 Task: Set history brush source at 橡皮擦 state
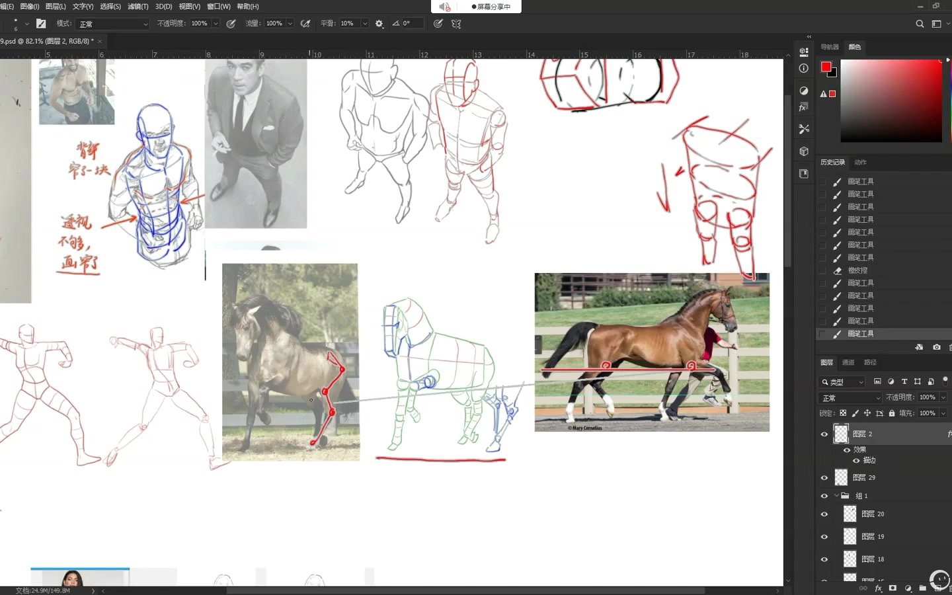[x=822, y=270]
